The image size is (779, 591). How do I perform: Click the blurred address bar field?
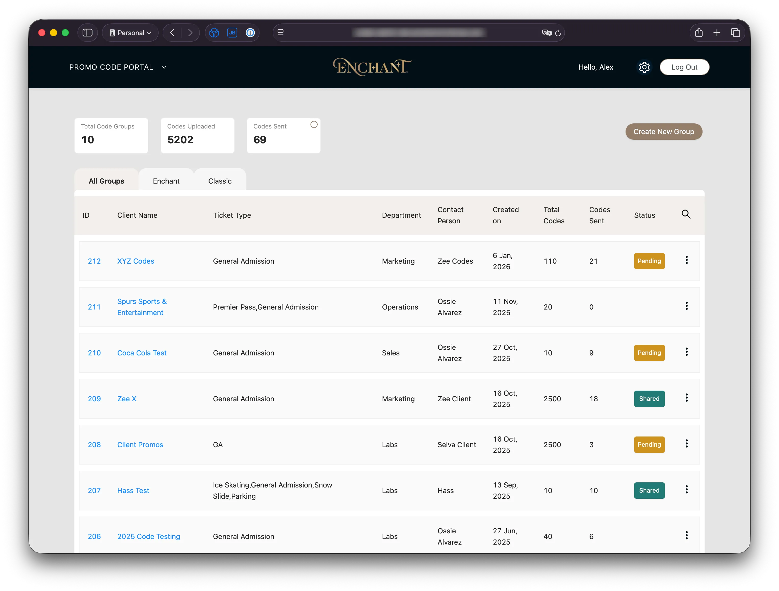tap(419, 33)
